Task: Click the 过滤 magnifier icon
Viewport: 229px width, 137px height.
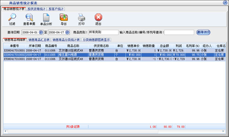Action: tap(12, 18)
